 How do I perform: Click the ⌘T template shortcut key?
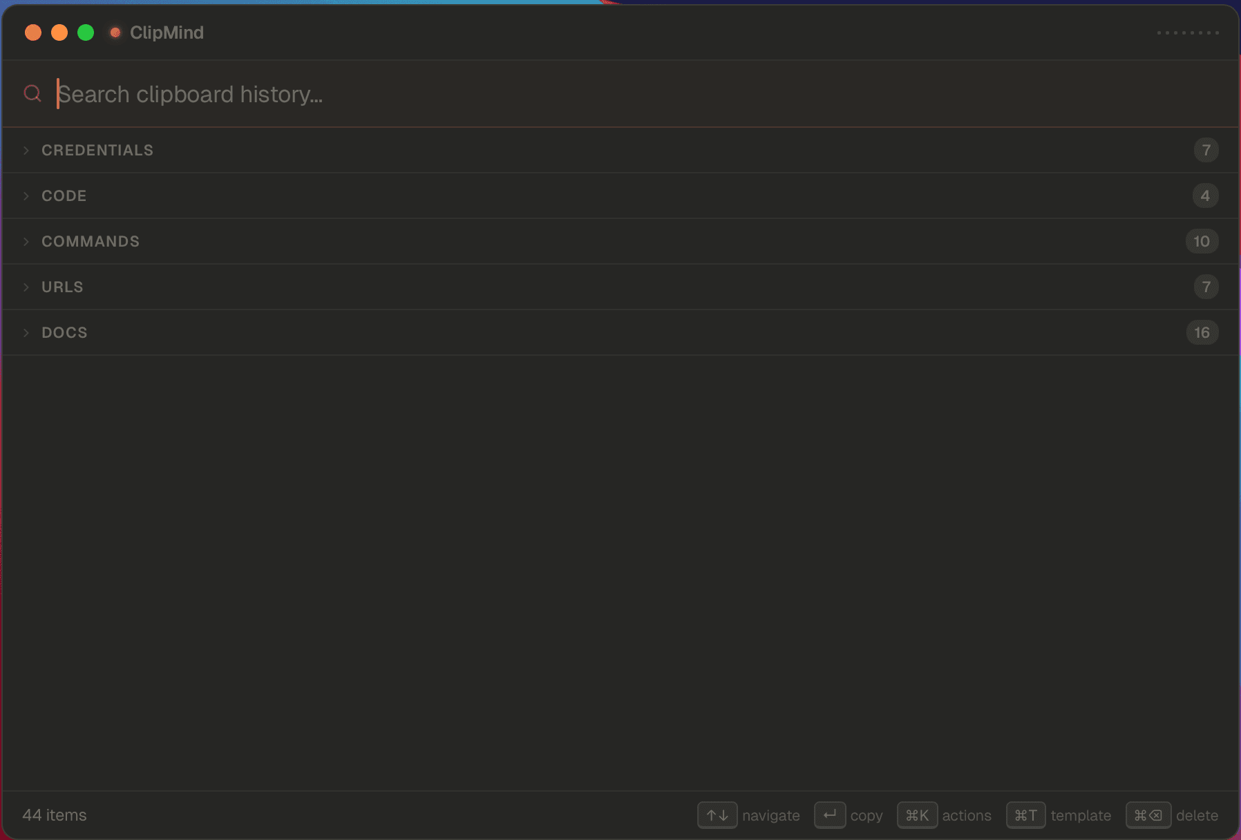coord(1025,815)
